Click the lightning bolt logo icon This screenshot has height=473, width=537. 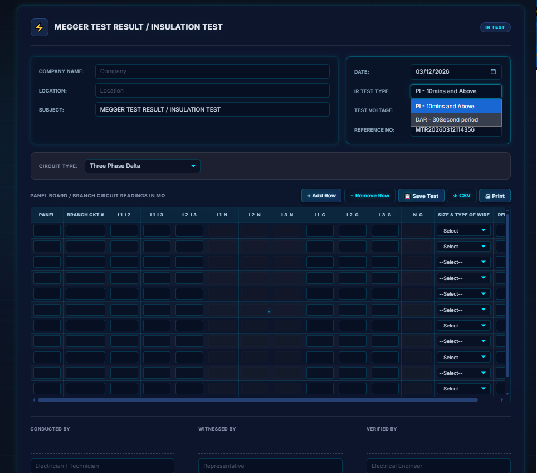point(40,27)
